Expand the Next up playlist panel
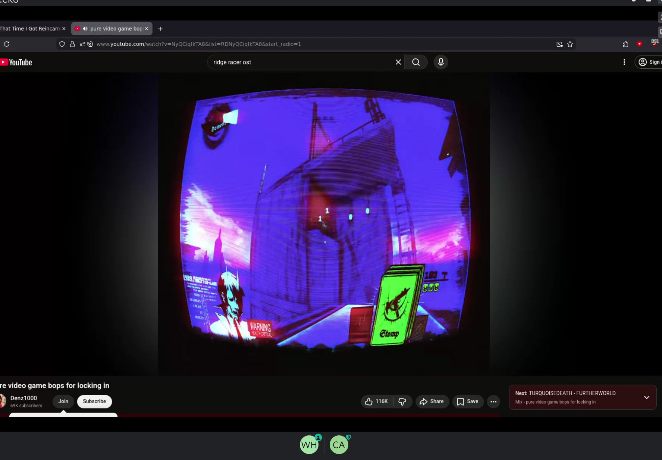 (646, 397)
